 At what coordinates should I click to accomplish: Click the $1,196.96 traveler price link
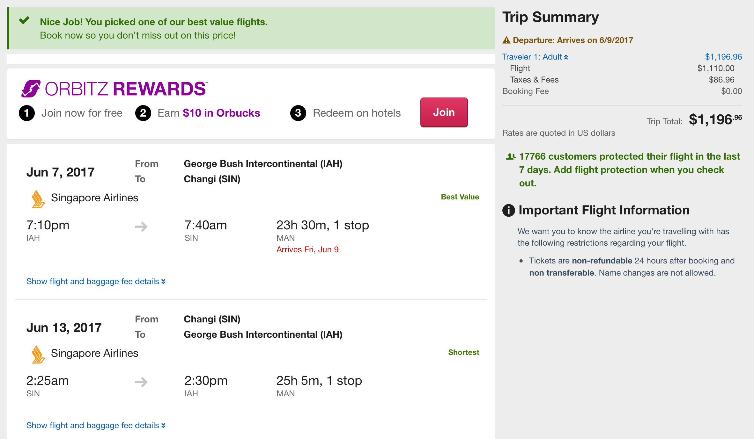coord(723,57)
